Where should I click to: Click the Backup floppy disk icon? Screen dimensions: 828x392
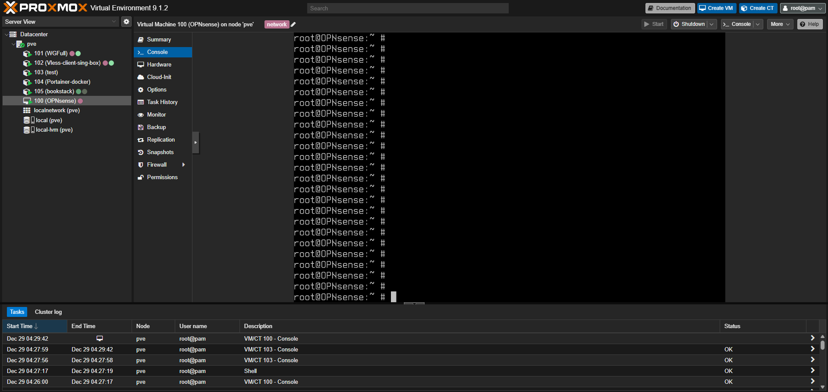[x=141, y=127]
